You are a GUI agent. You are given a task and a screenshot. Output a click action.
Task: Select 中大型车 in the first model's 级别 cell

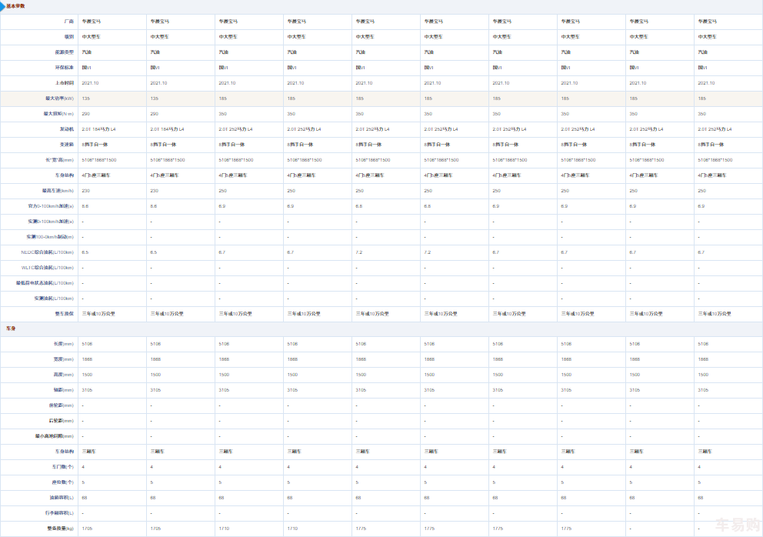click(x=92, y=37)
